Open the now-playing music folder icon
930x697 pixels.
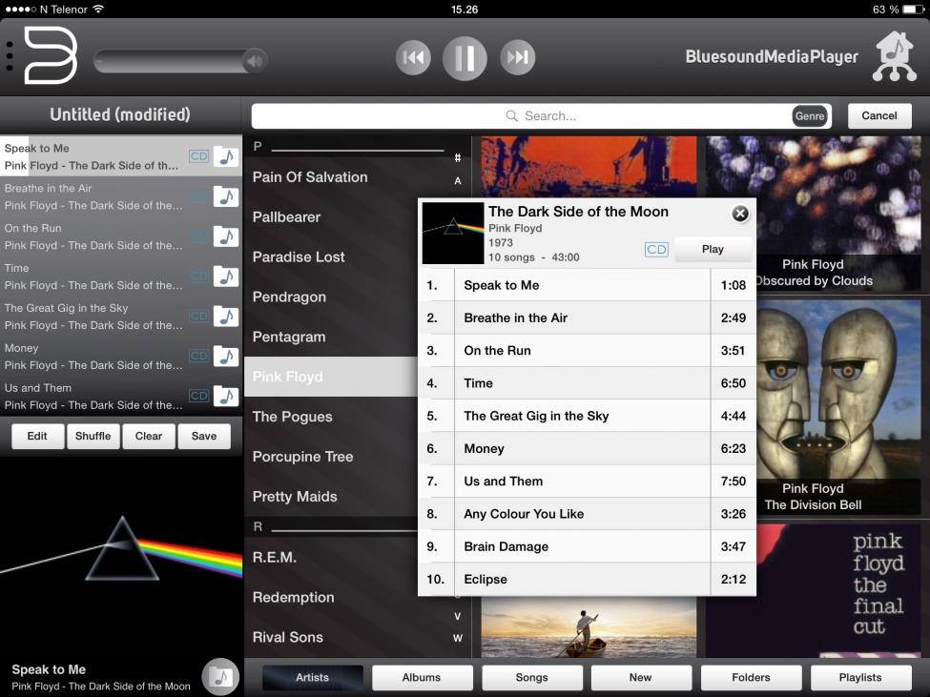coord(220,676)
